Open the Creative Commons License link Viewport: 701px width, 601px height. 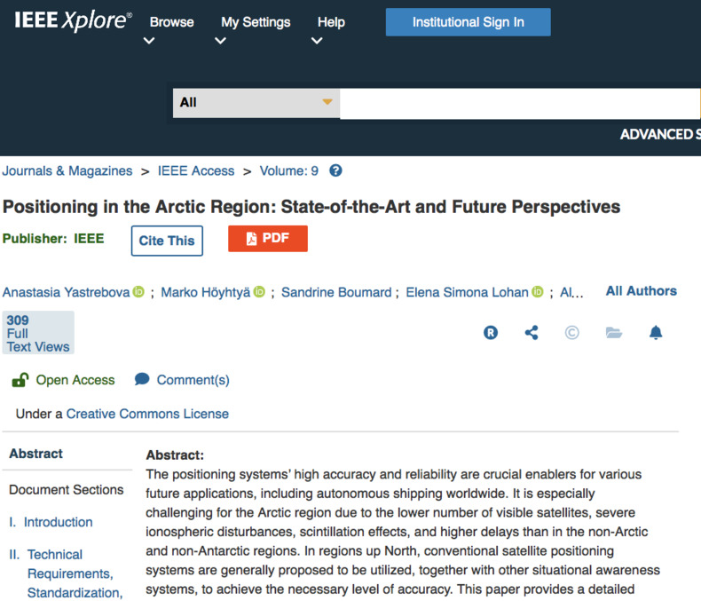click(147, 414)
